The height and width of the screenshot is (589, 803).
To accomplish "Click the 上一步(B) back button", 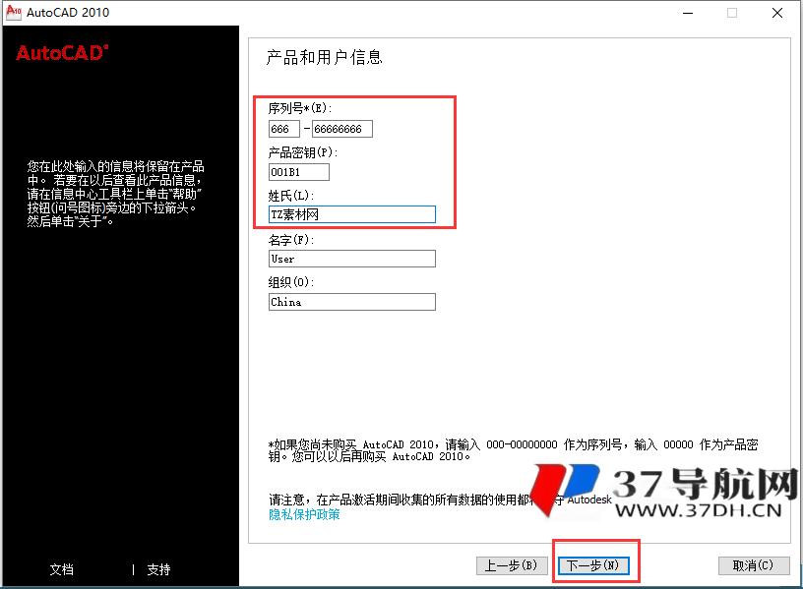I will coord(511,564).
